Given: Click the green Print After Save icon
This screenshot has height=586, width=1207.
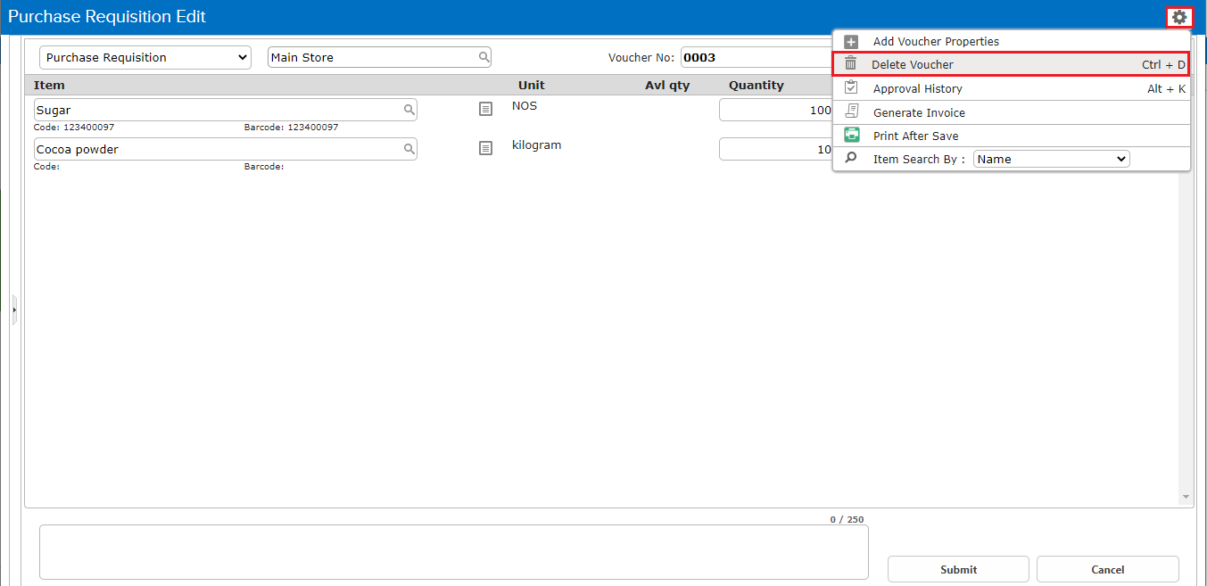Looking at the screenshot, I should pos(851,136).
